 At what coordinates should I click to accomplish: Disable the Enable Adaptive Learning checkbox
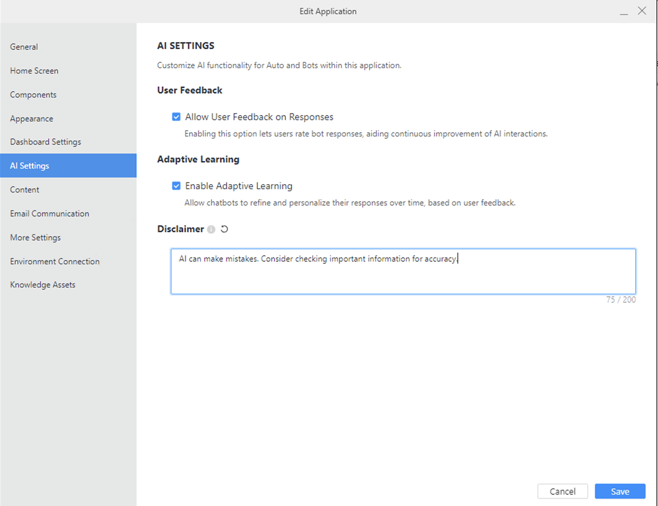tap(176, 186)
